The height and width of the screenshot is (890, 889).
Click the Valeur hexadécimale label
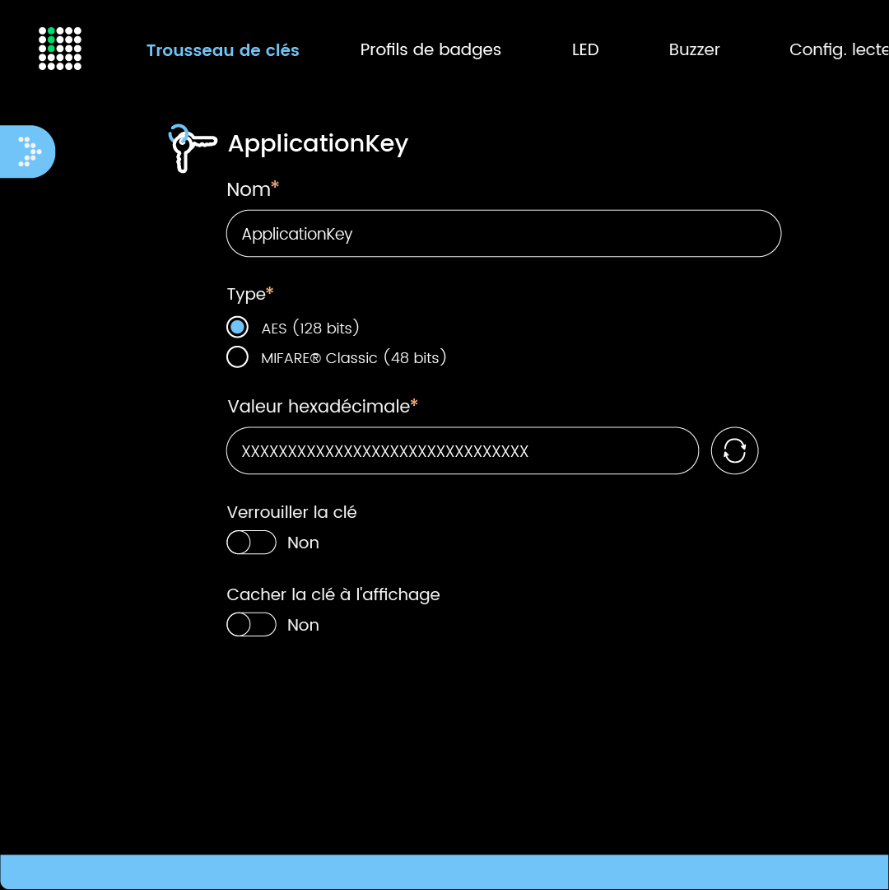click(322, 407)
